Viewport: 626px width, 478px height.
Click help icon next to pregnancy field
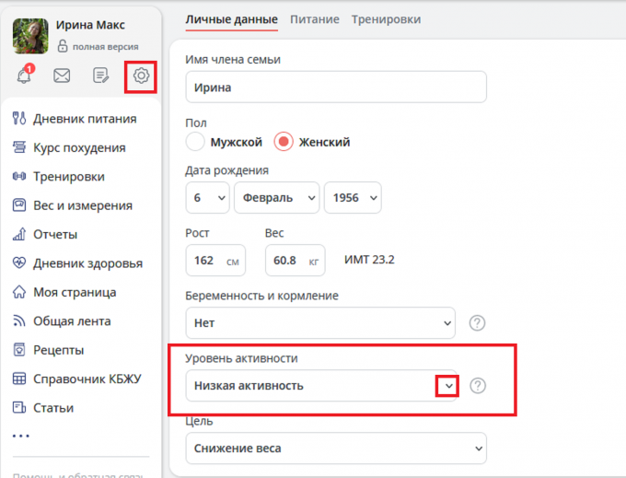477,323
